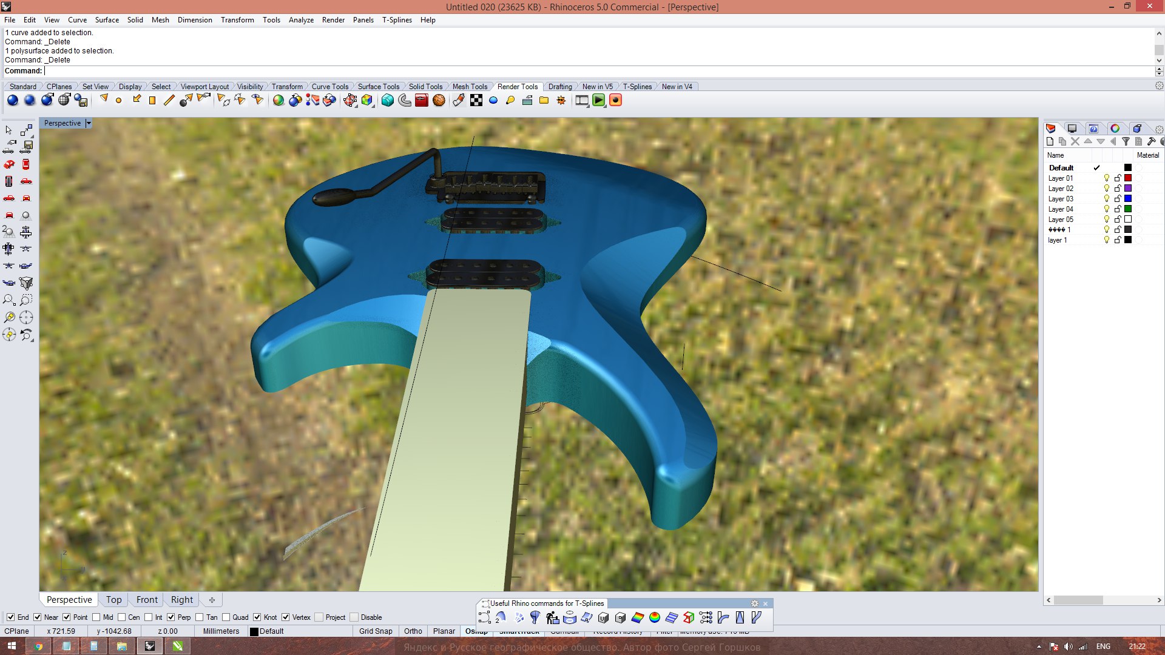This screenshot has height=655, width=1165.
Task: Open the color wheel panel tab icon
Action: (x=1115, y=129)
